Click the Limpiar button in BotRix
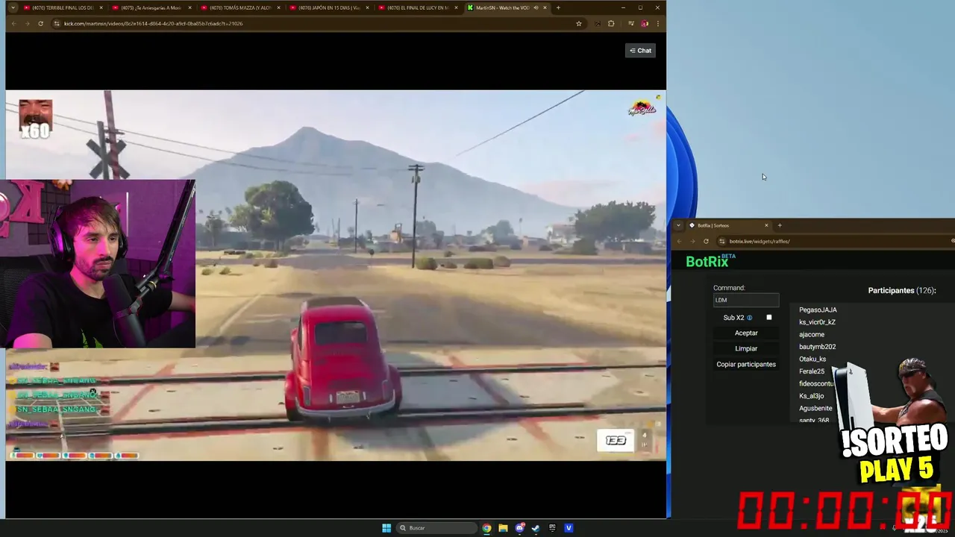The height and width of the screenshot is (537, 955). [x=746, y=348]
